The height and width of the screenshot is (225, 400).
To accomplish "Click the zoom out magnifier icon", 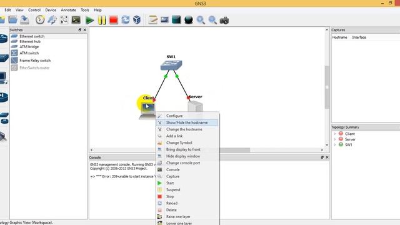I will click(212, 20).
